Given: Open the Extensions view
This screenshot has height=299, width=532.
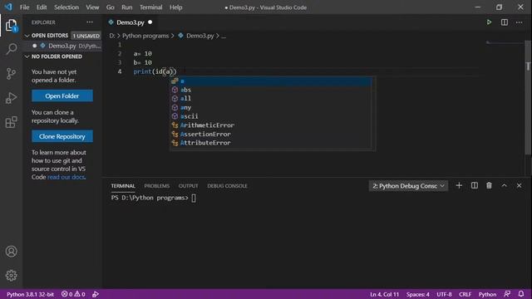Looking at the screenshot, I should pos(11,122).
